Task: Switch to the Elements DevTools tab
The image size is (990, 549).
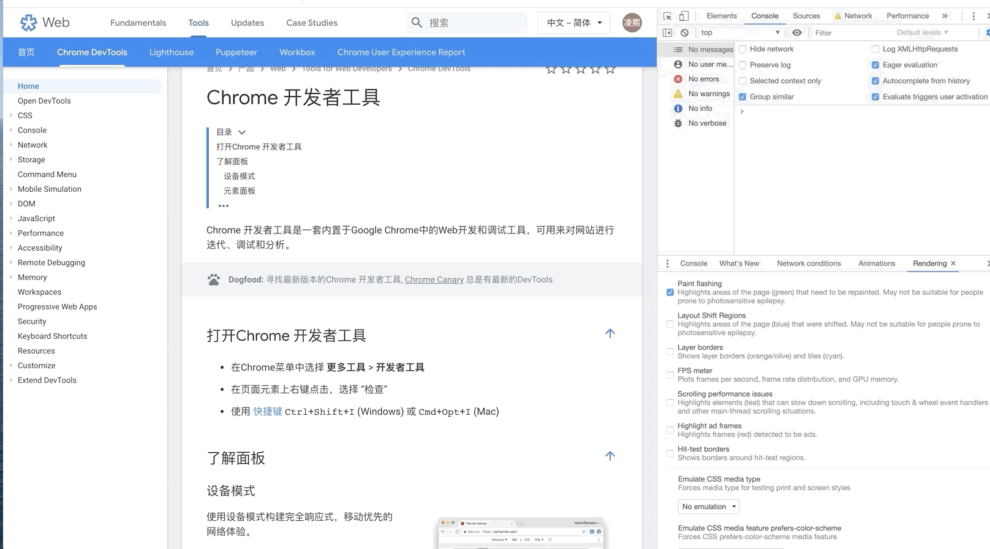Action: tap(722, 16)
